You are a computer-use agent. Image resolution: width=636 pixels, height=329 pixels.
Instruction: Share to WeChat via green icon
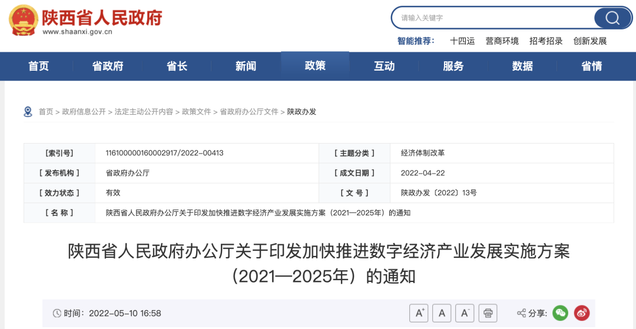pos(561,313)
